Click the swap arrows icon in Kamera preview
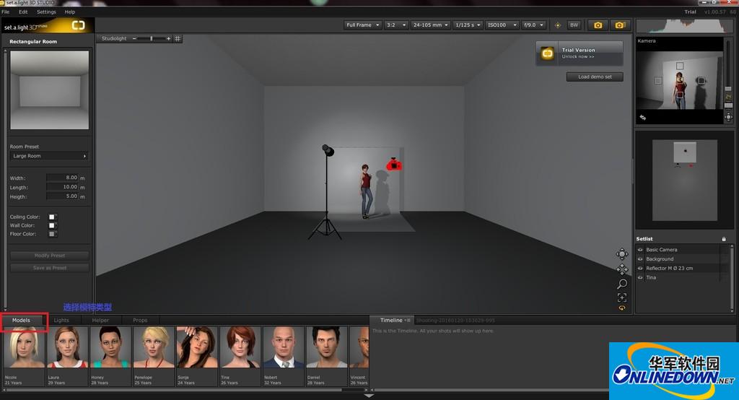The image size is (739, 400). (x=643, y=117)
